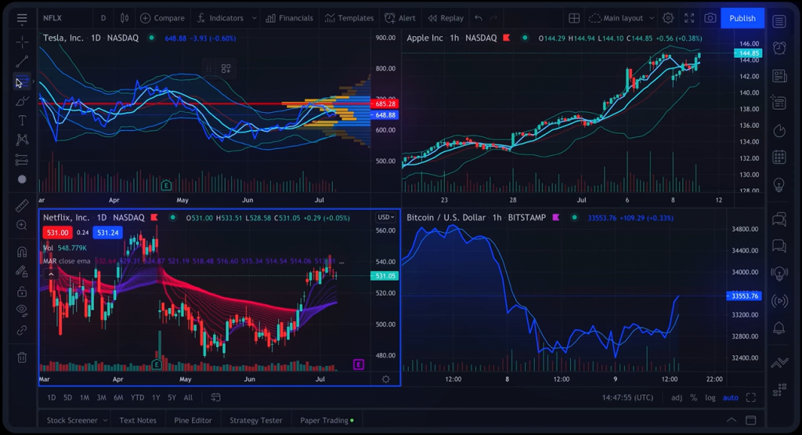Click the NFLX symbol search field
802x435 pixels.
[63, 18]
